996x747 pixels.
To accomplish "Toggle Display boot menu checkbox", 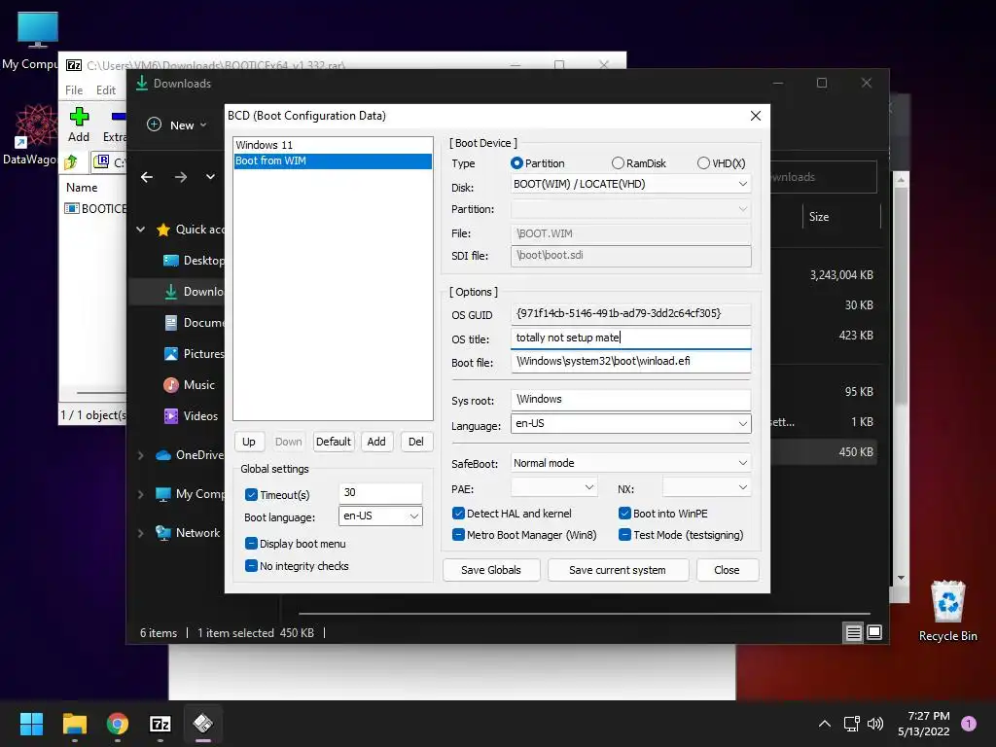I will (251, 544).
